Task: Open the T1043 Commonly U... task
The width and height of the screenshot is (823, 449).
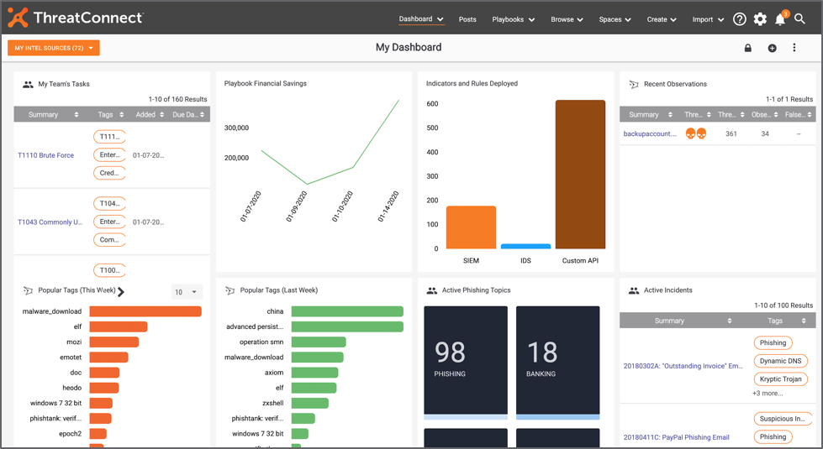Action: click(50, 222)
